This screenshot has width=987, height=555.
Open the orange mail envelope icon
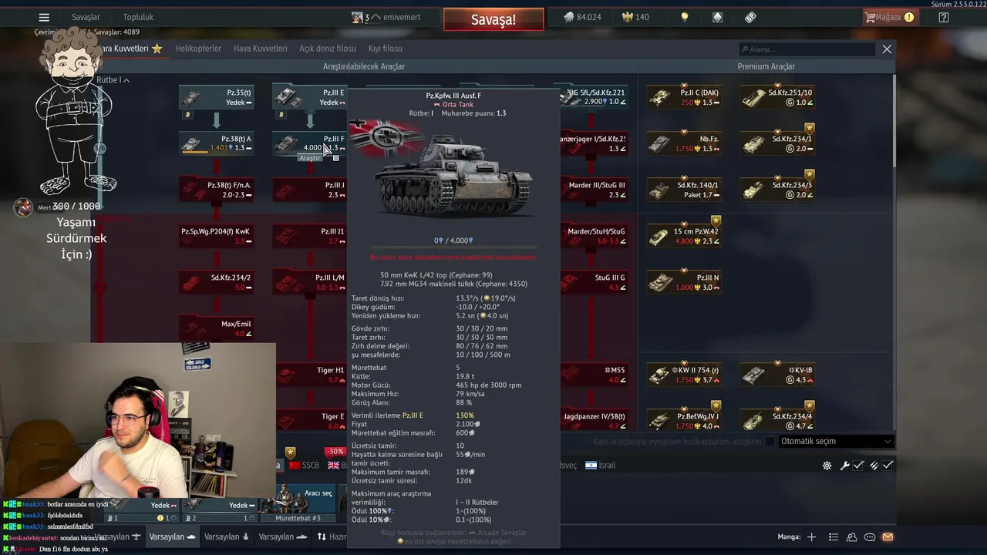(x=888, y=537)
